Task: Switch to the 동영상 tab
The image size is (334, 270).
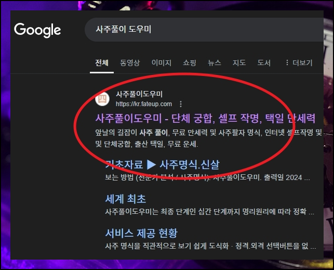Action: [x=130, y=63]
